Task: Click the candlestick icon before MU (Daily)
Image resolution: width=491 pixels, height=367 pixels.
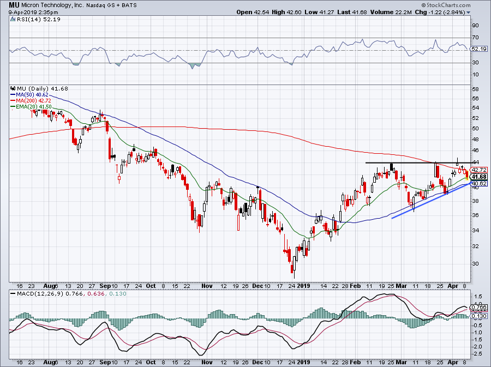Action: (x=13, y=88)
